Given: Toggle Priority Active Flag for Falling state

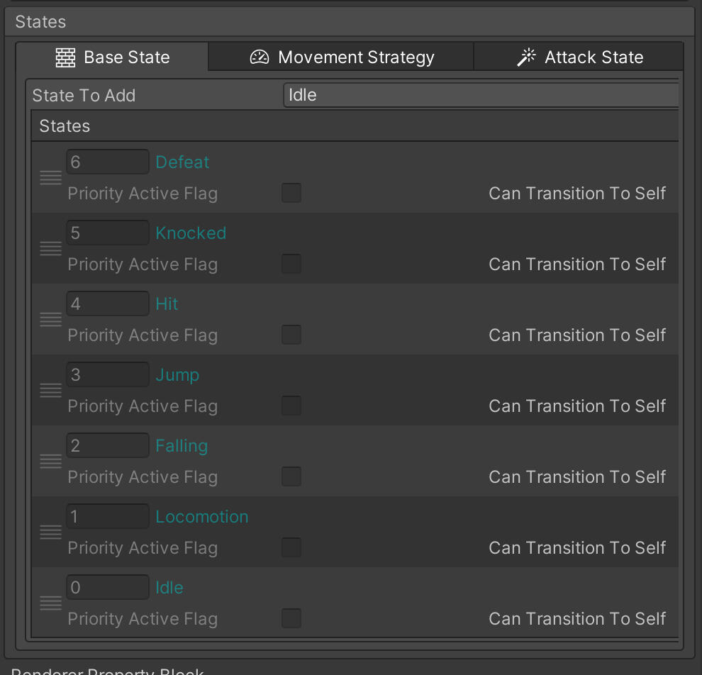Looking at the screenshot, I should tap(291, 476).
